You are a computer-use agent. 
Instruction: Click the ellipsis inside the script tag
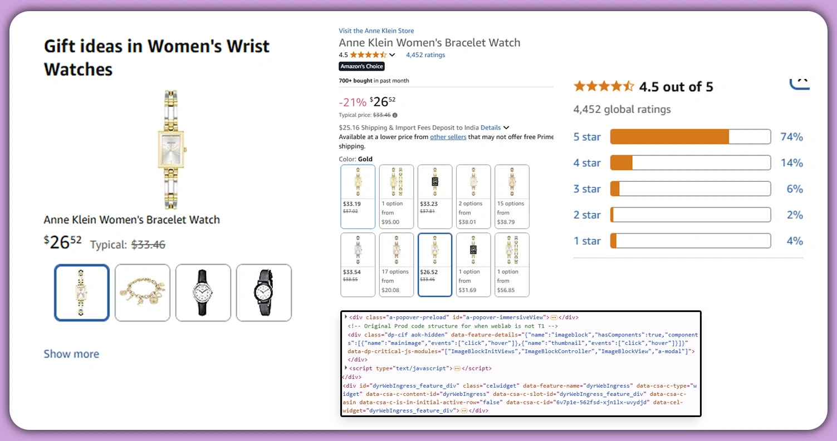tap(458, 368)
